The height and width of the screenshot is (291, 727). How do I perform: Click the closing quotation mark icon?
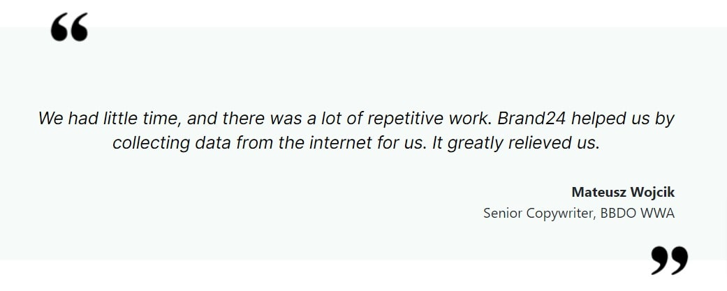tap(670, 261)
